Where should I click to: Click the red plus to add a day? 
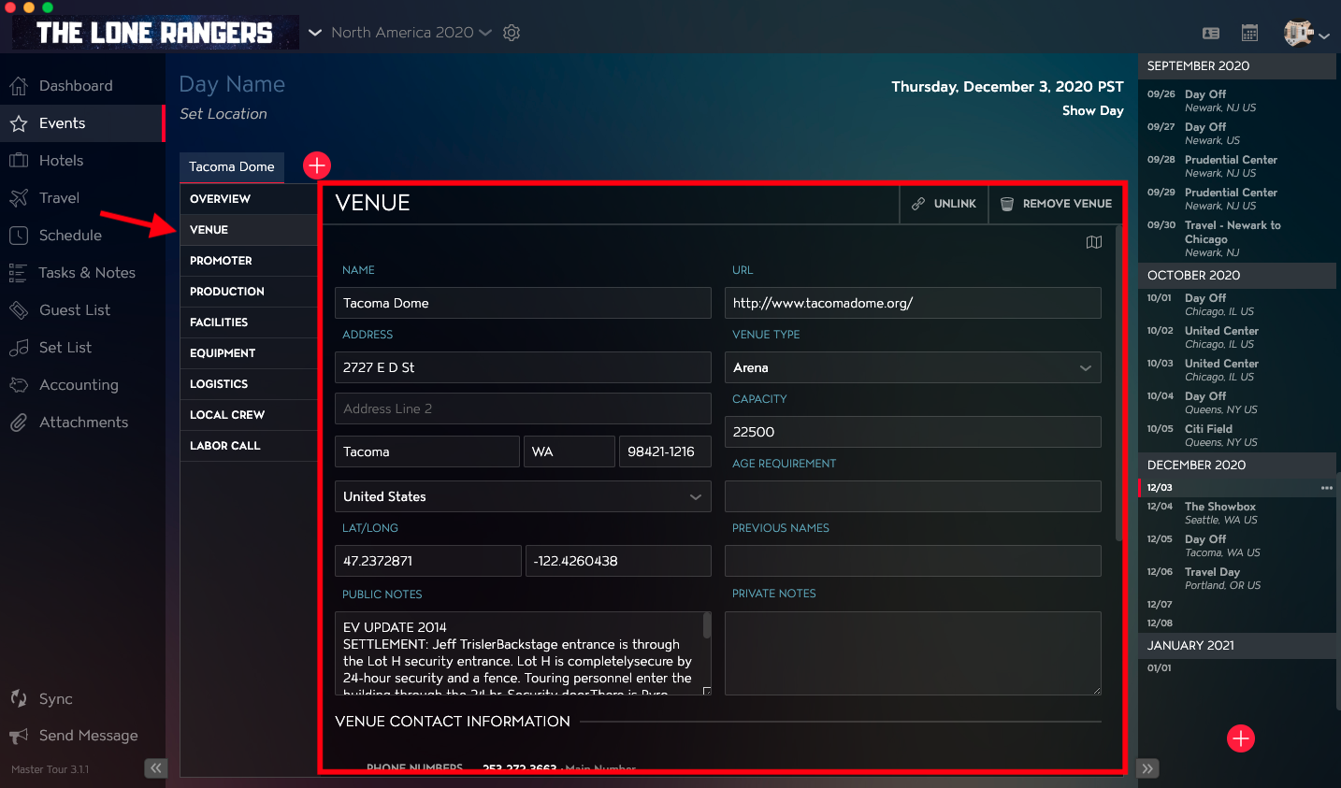click(1241, 738)
